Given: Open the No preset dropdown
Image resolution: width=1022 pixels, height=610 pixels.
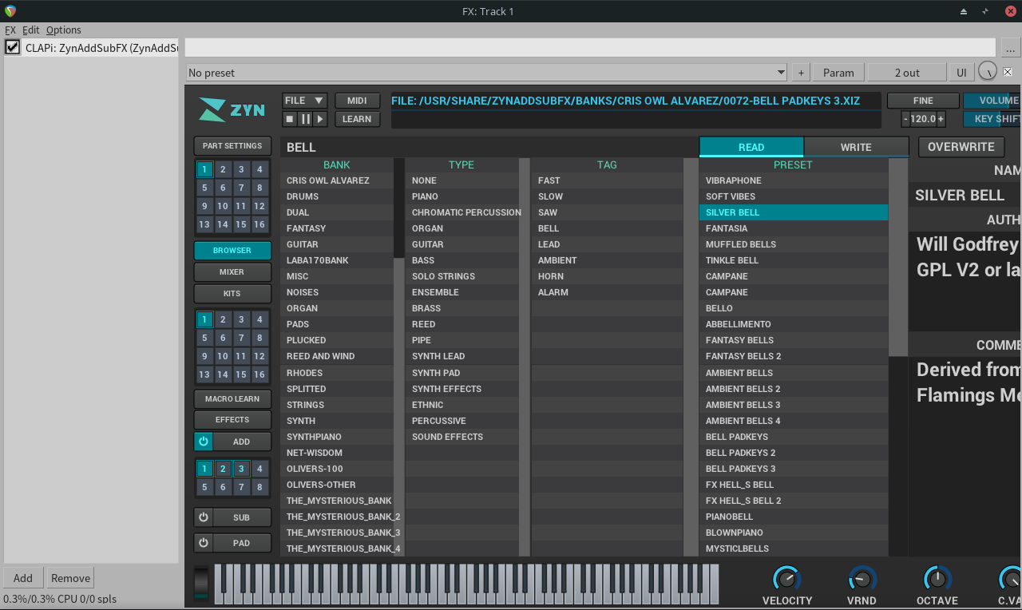Looking at the screenshot, I should [x=487, y=73].
